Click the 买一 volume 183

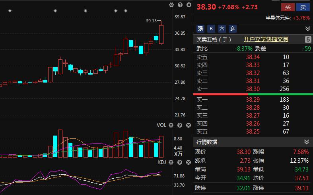click(284, 100)
